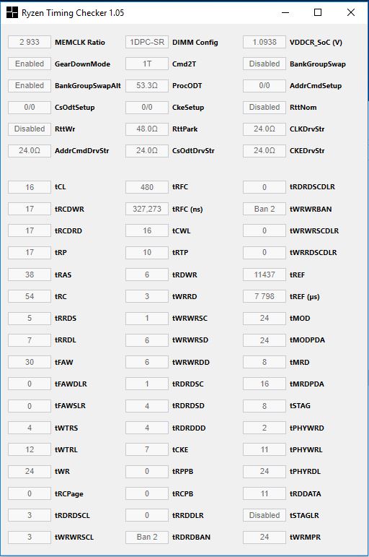Select the tFAW value 30

click(x=30, y=362)
